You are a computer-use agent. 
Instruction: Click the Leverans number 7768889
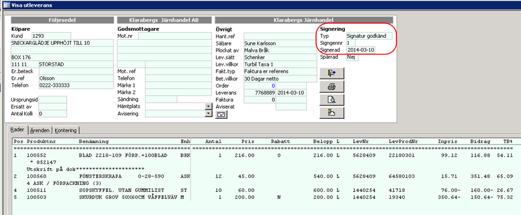260,93
